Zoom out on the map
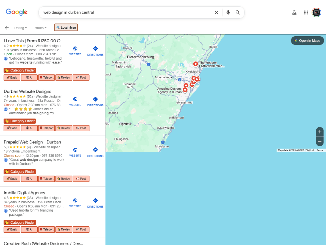The height and width of the screenshot is (245, 326). pos(319,141)
